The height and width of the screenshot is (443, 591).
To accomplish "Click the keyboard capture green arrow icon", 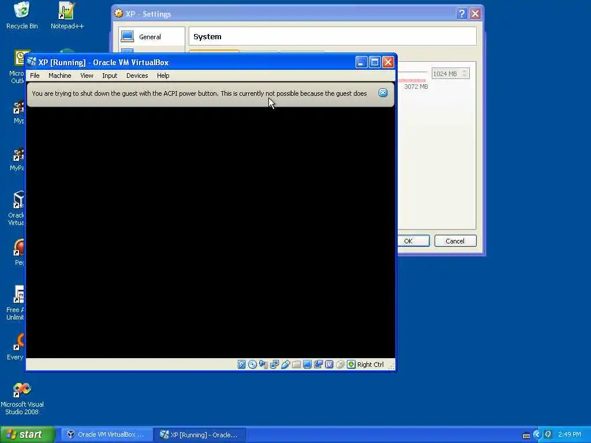I will coord(351,365).
